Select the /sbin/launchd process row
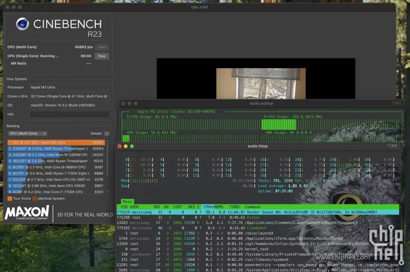The width and height of the screenshot is (410, 272). coord(258,234)
